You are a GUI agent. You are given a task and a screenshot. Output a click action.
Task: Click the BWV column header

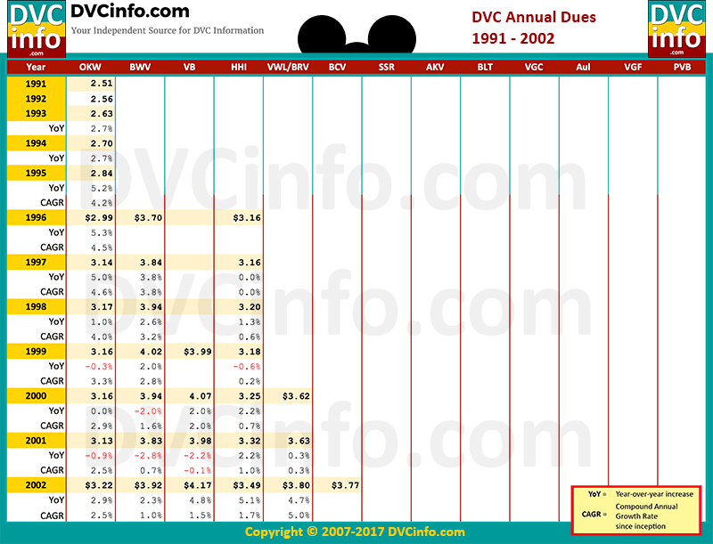tap(140, 67)
